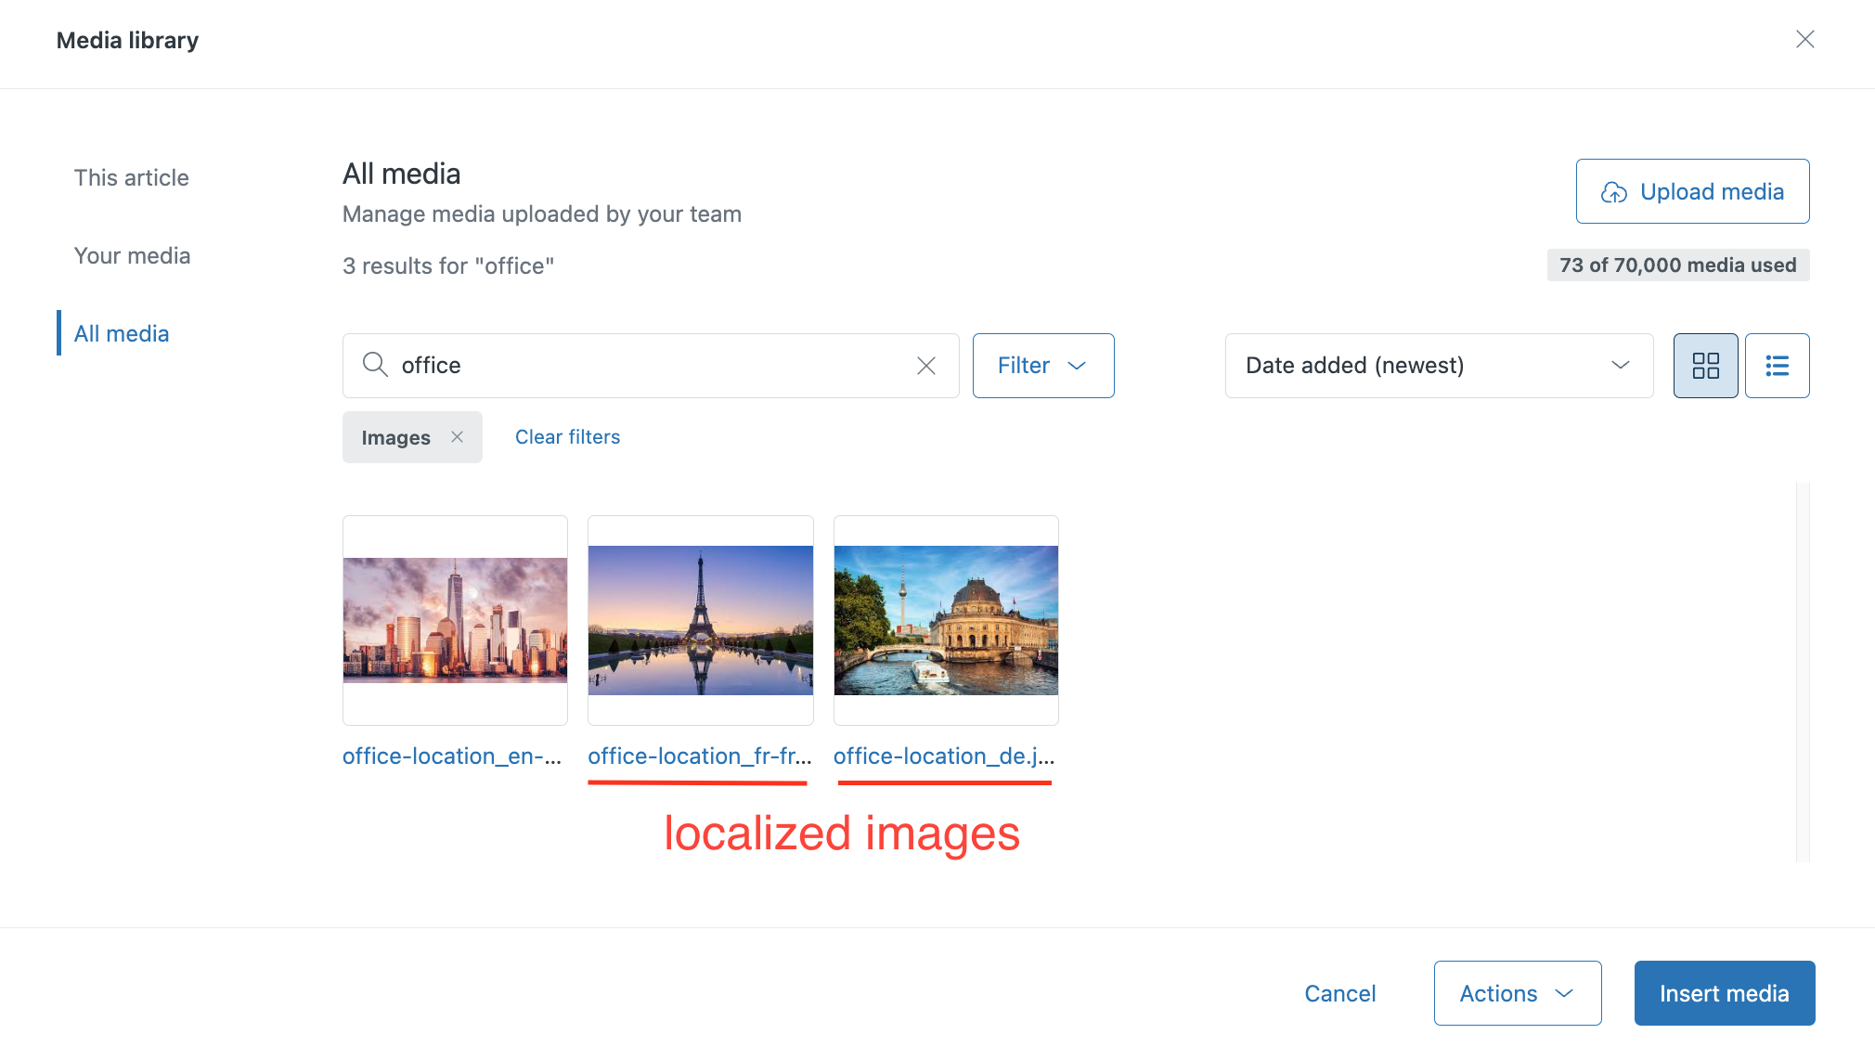Switch to Your media tab
Viewport: 1875px width, 1047px height.
(132, 255)
